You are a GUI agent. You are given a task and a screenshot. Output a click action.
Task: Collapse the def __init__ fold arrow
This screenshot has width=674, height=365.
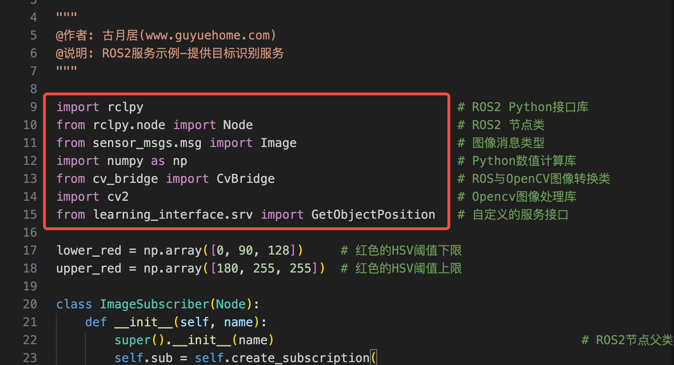[x=48, y=322]
